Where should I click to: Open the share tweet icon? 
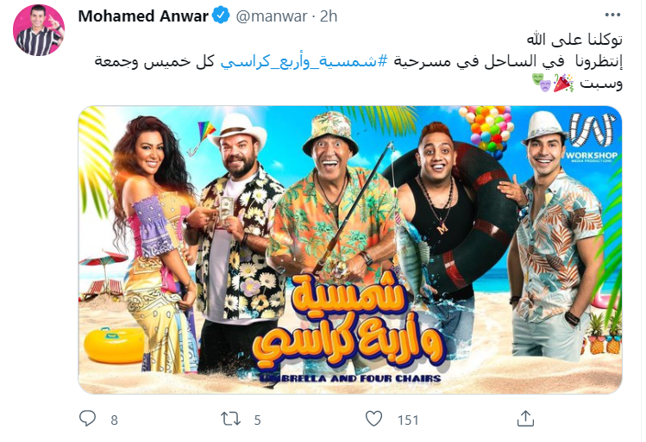[x=525, y=419]
